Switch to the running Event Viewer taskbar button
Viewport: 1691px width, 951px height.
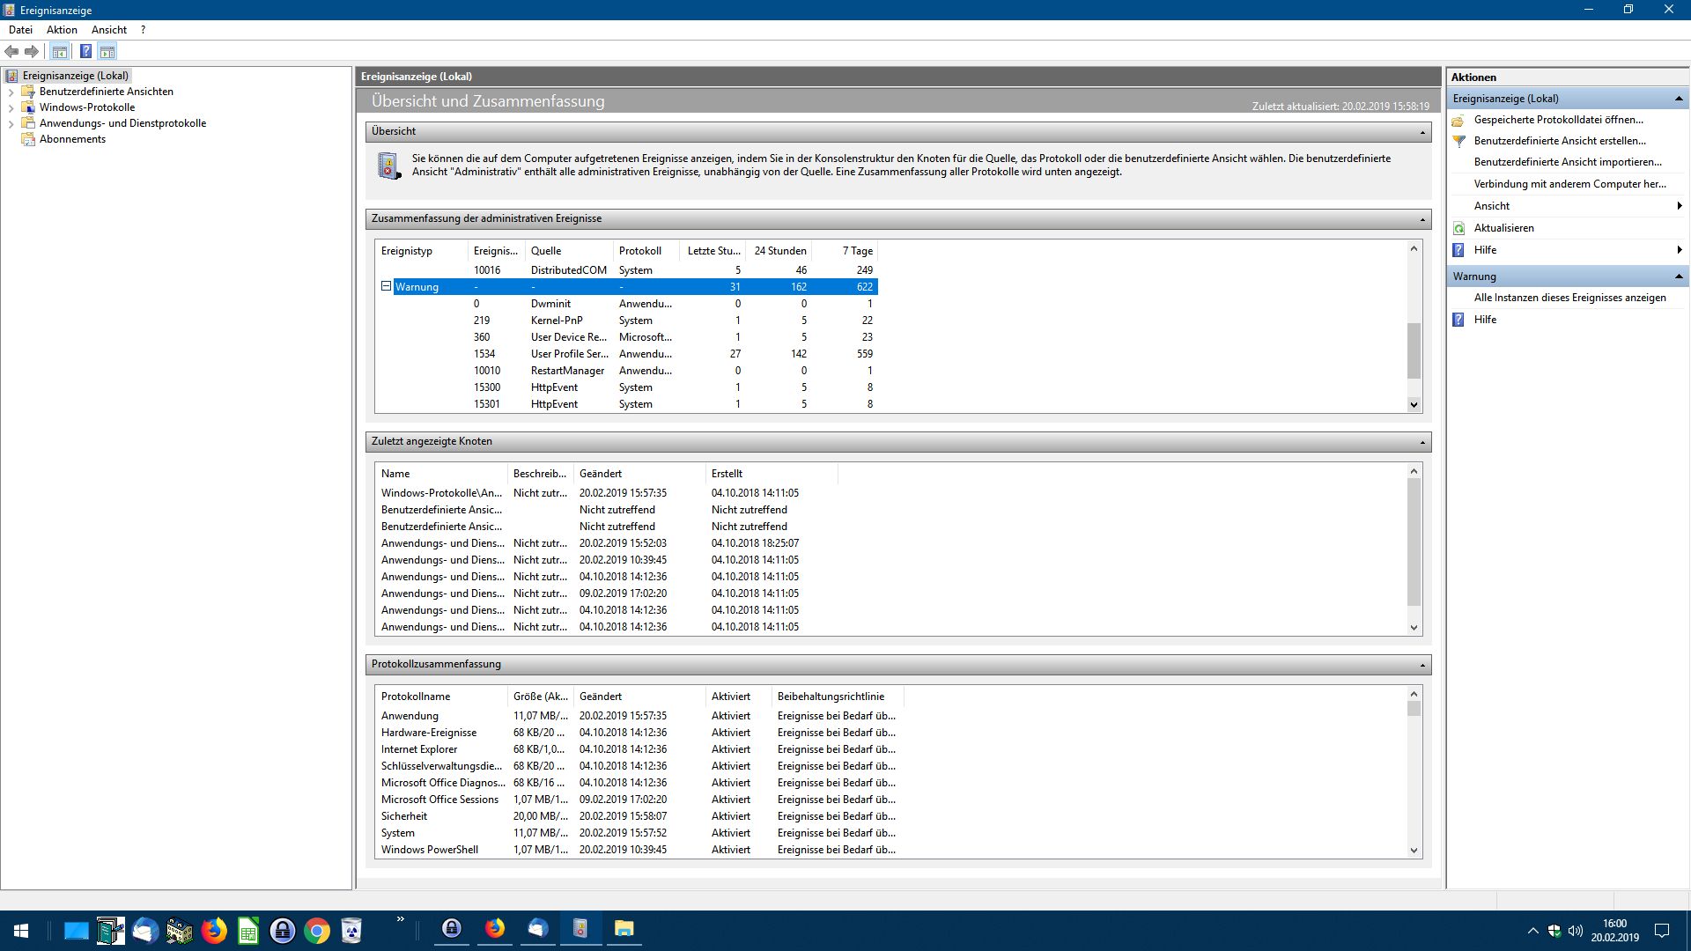[580, 929]
